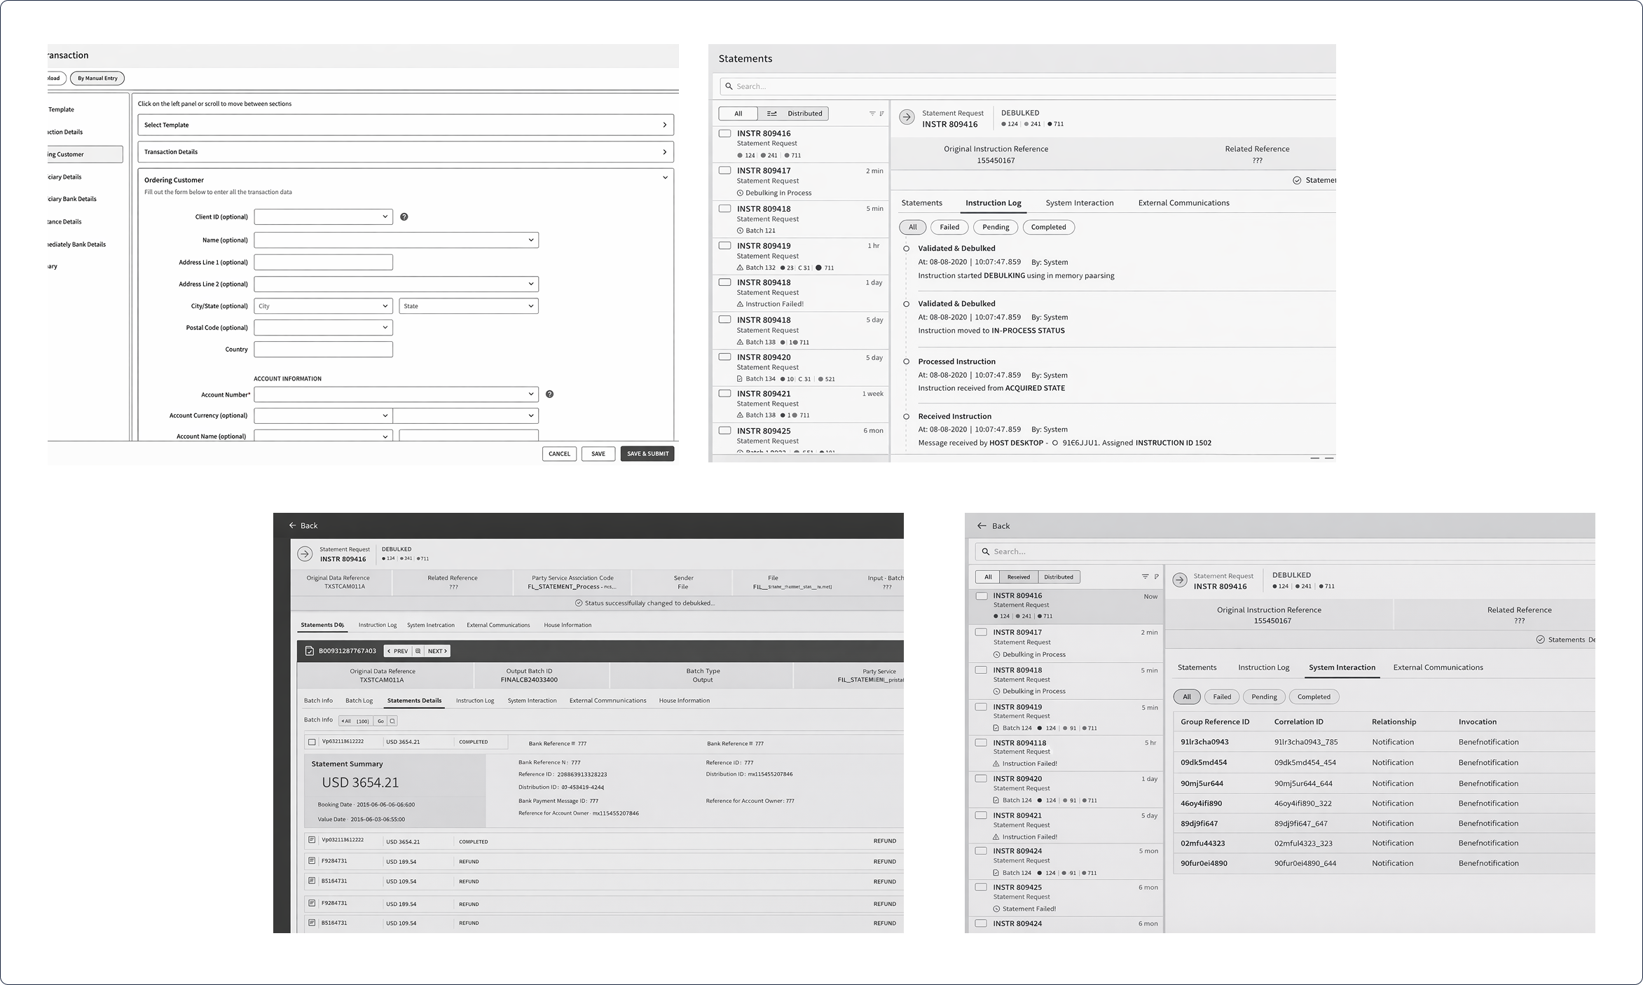Viewport: 1643px width, 985px height.
Task: Collapse the Ordering Customer section
Action: (664, 178)
